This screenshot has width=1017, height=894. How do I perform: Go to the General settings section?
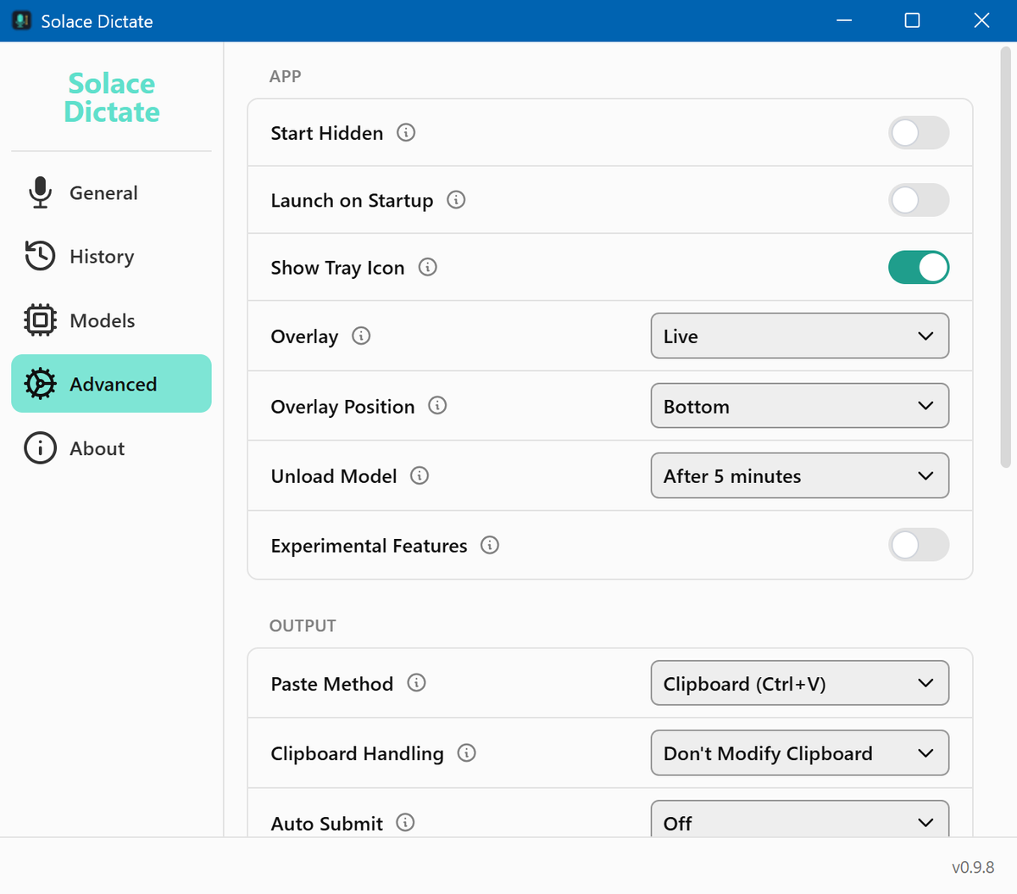coord(111,192)
